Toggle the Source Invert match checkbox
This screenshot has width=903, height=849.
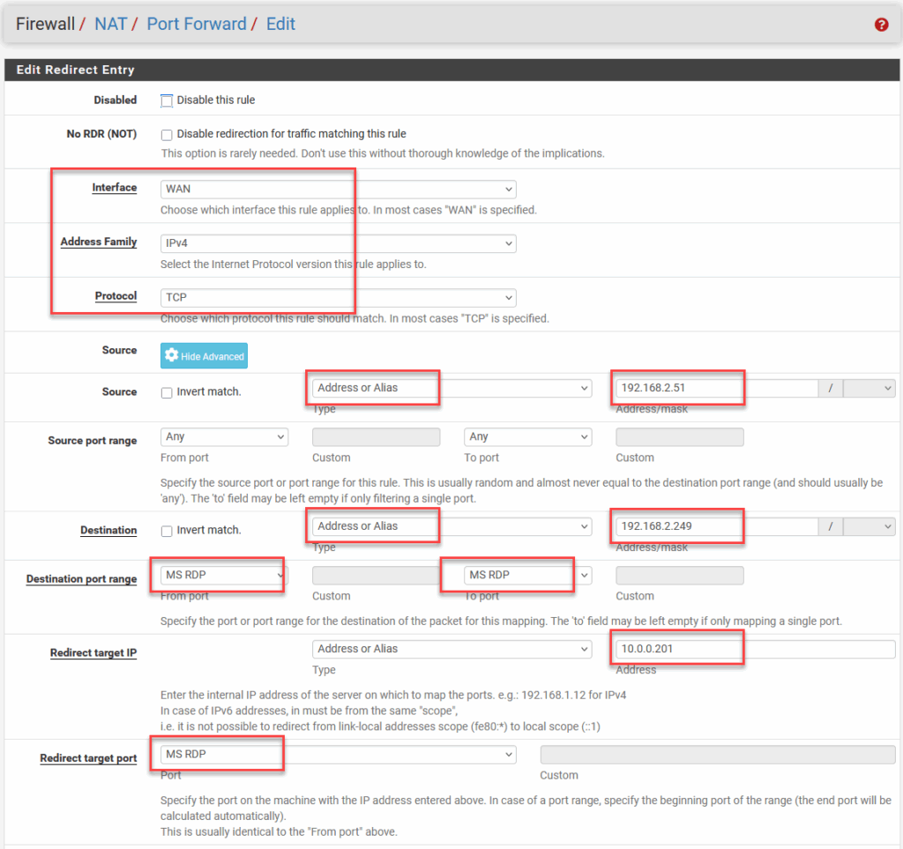click(167, 392)
